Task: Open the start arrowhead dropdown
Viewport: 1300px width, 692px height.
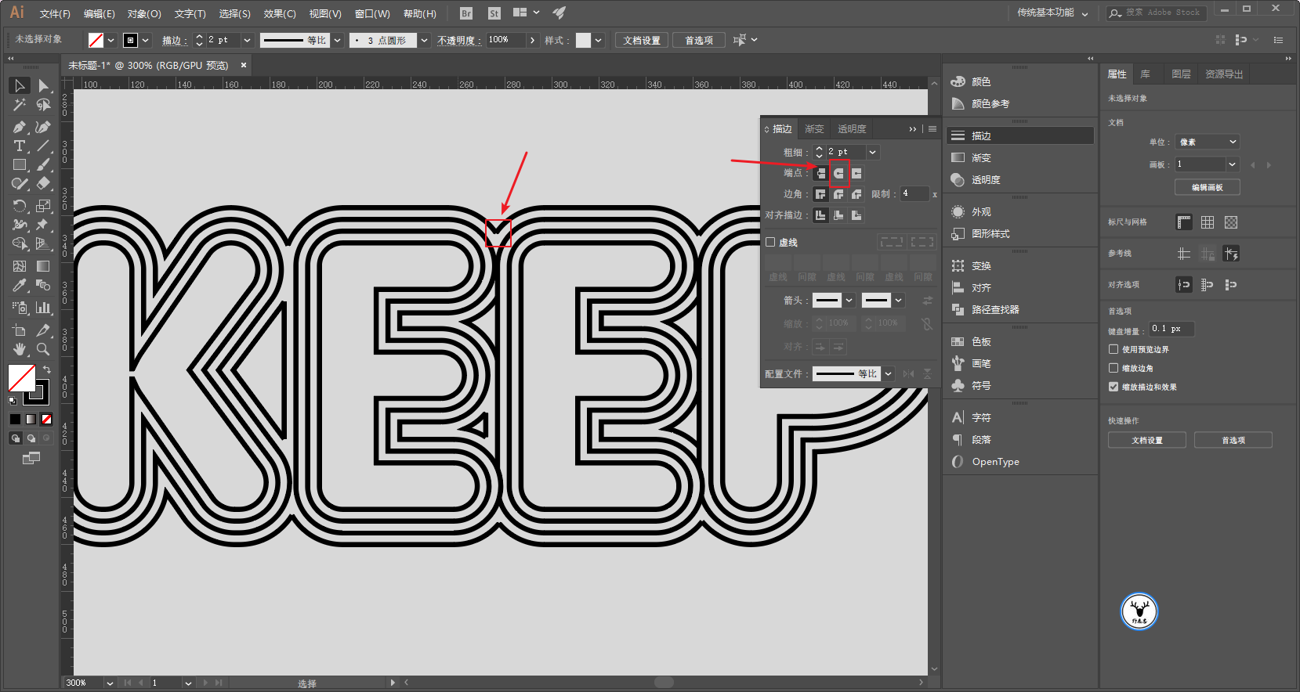Action: pyautogui.click(x=849, y=301)
